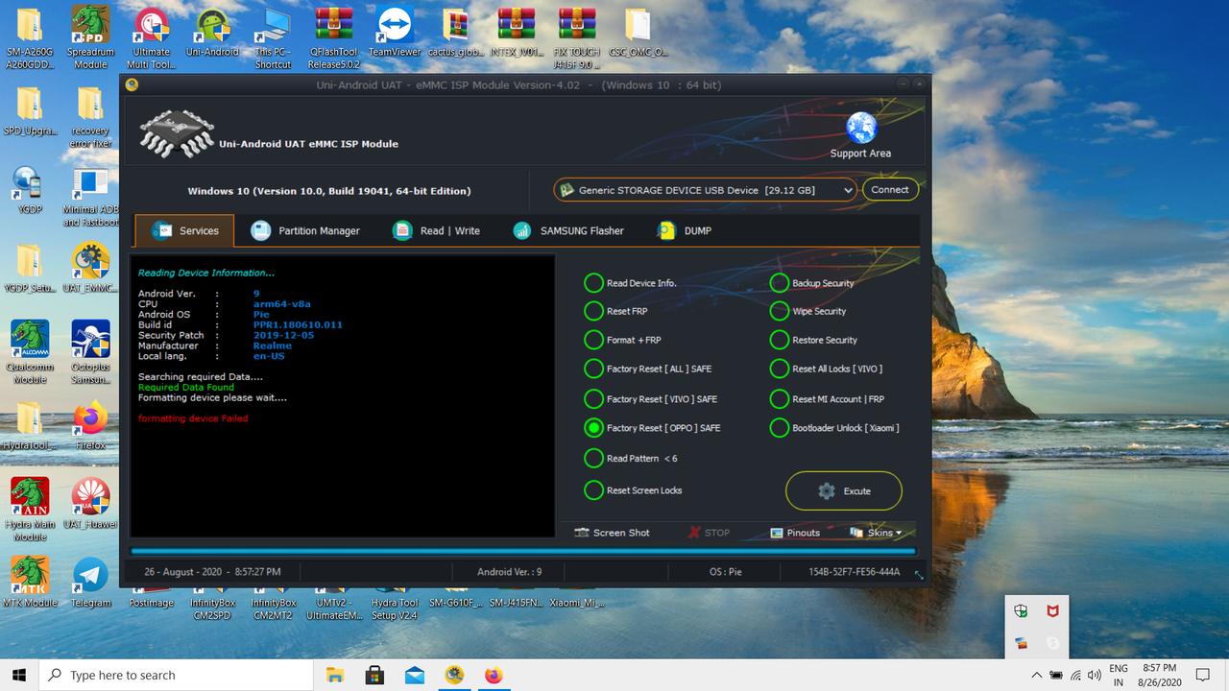This screenshot has width=1229, height=691.
Task: Open Microsoft Store in the taskbar
Action: click(374, 675)
